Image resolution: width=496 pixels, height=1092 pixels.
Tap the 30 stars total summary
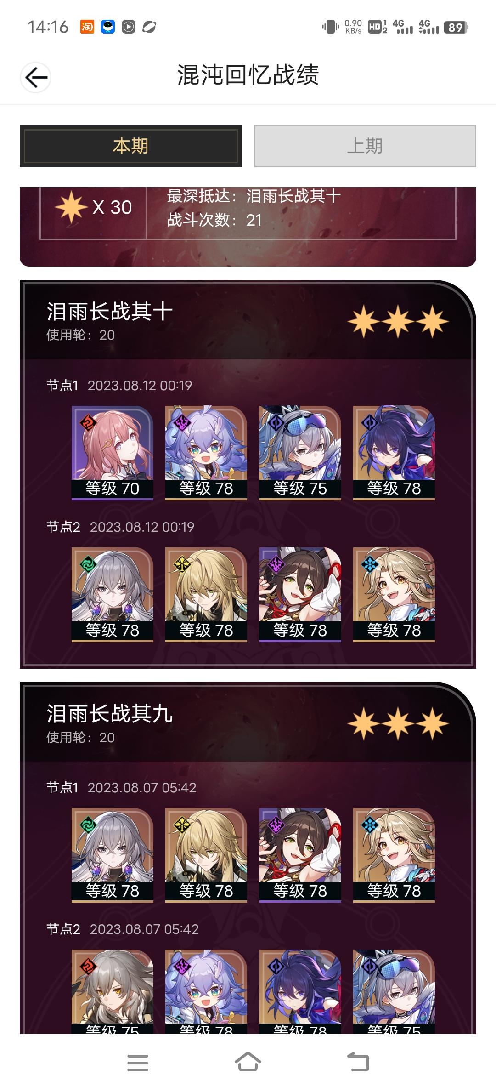[x=94, y=207]
